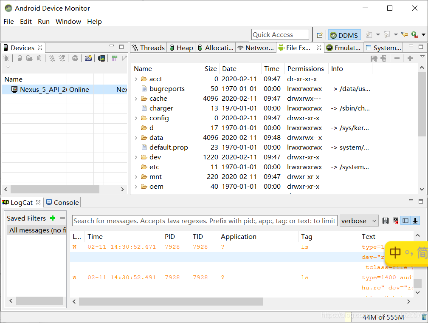Click the Open Perspective icon
The image size is (428, 323).
point(320,35)
